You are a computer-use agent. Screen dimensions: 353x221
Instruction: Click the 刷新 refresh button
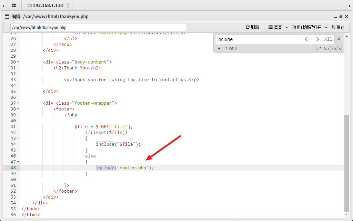[252, 27]
